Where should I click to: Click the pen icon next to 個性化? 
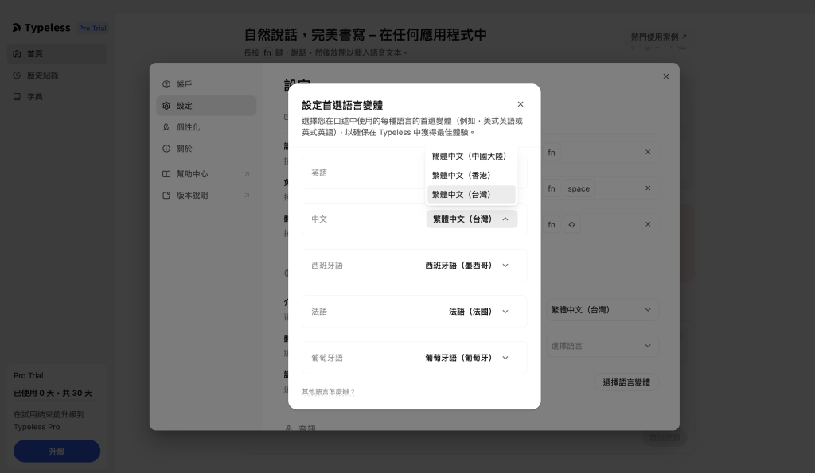(166, 127)
